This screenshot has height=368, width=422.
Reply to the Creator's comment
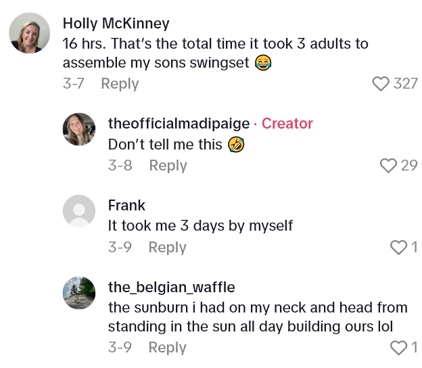tap(168, 166)
